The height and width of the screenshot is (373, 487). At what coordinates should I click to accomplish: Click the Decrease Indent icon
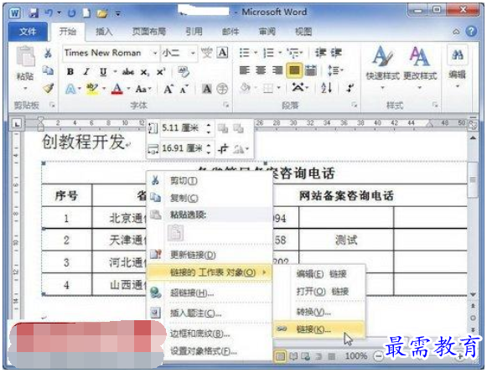click(320, 53)
